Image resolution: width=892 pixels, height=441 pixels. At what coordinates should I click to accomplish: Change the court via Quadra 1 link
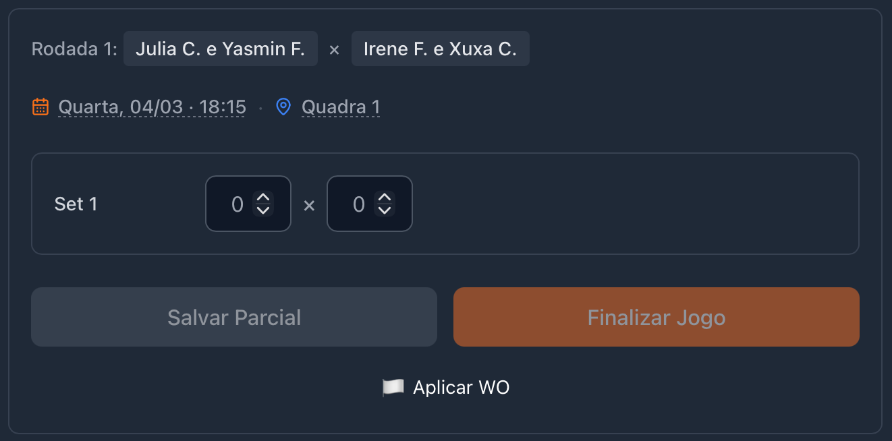341,107
